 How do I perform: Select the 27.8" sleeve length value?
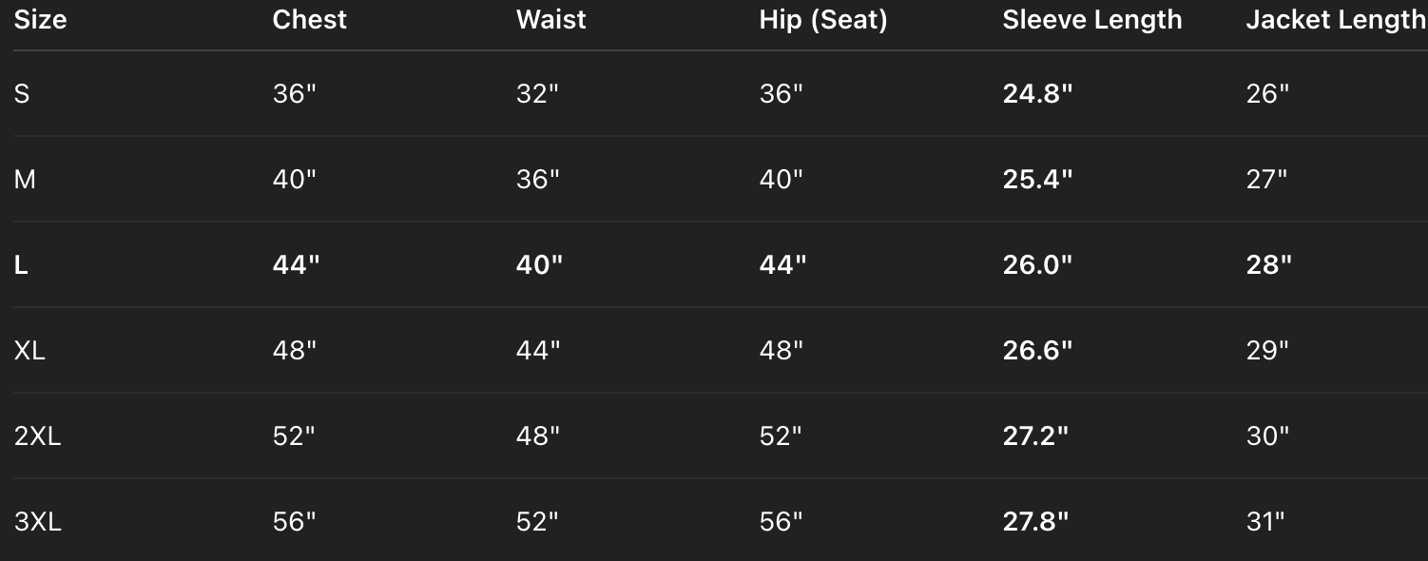[1035, 522]
